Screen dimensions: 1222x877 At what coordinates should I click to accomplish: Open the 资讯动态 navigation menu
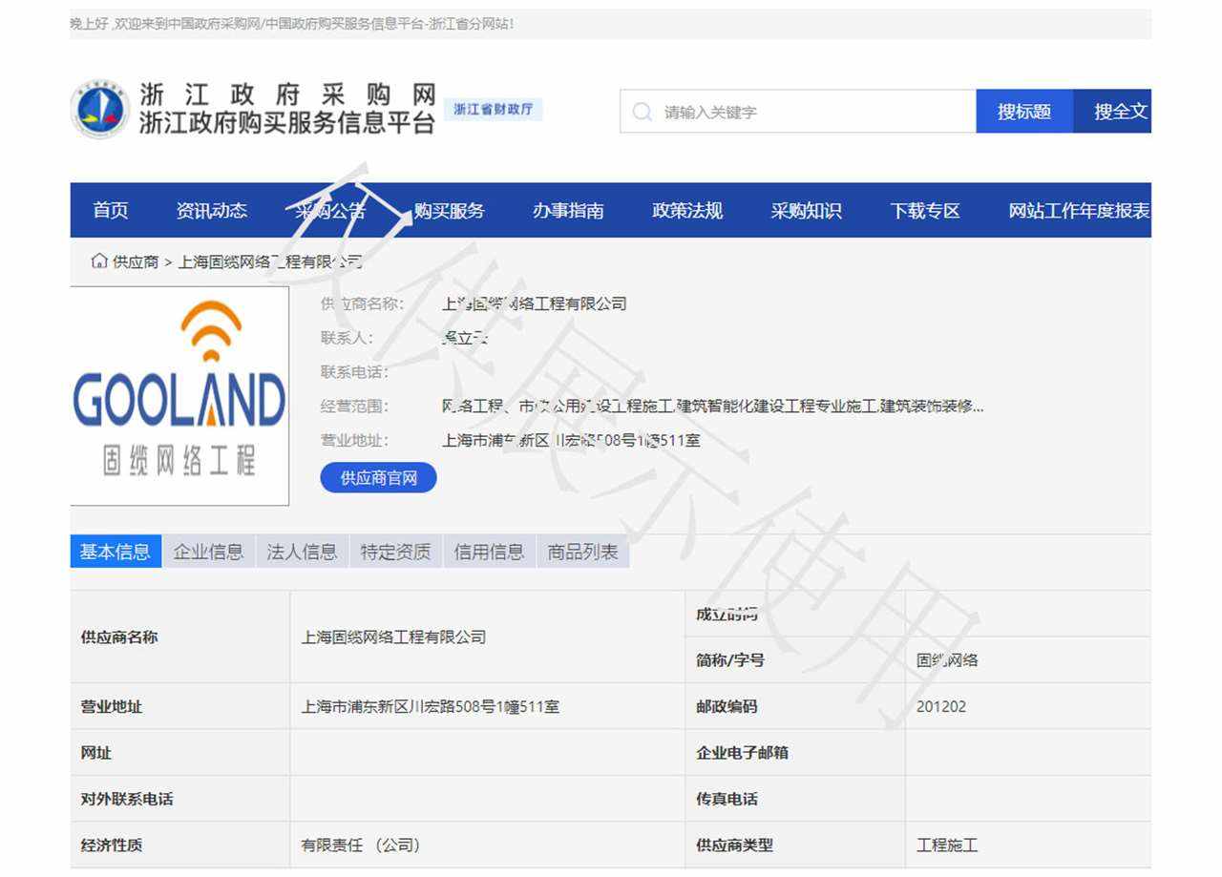click(x=211, y=211)
